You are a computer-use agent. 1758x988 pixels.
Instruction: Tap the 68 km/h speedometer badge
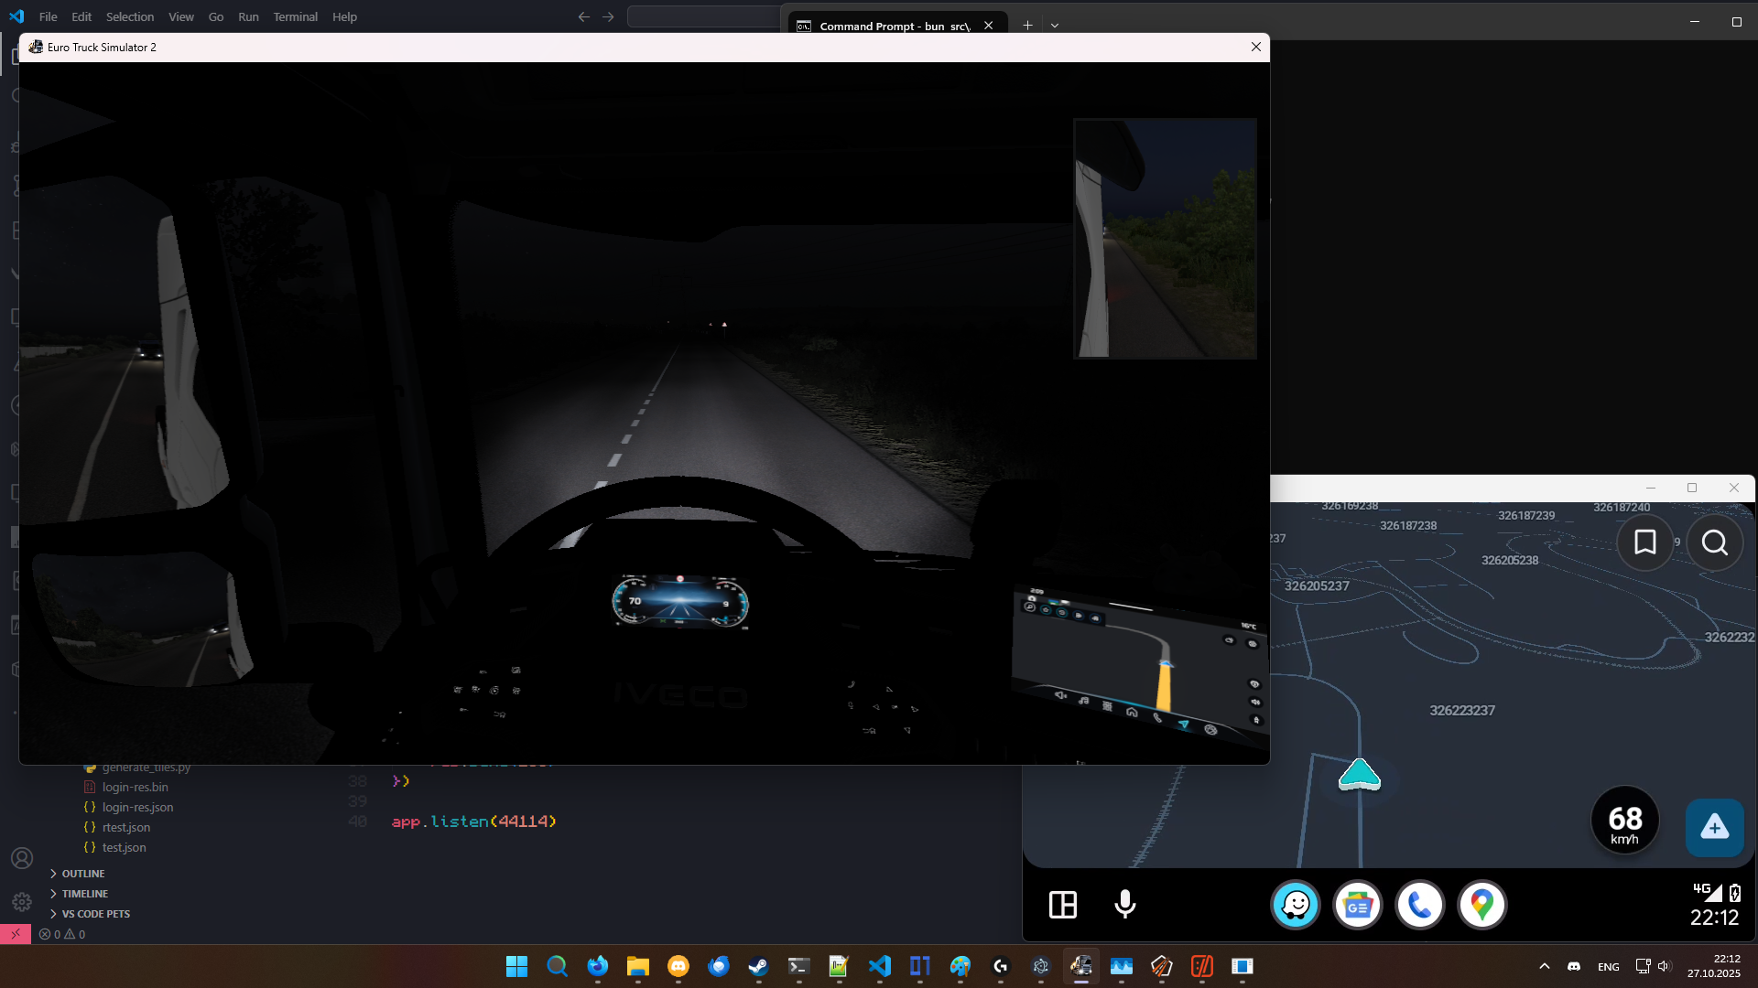point(1625,821)
